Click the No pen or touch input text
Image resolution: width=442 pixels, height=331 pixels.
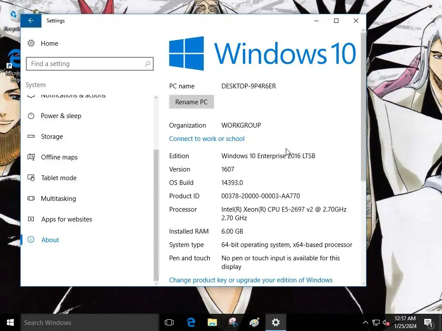point(281,262)
